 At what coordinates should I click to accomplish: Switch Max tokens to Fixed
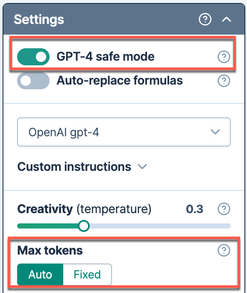[x=87, y=275]
